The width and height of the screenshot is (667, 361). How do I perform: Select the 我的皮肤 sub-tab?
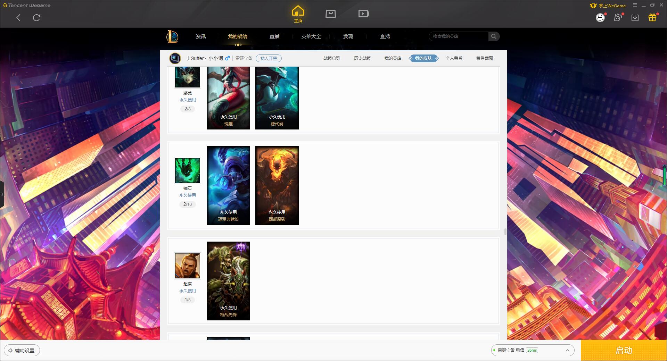(423, 58)
